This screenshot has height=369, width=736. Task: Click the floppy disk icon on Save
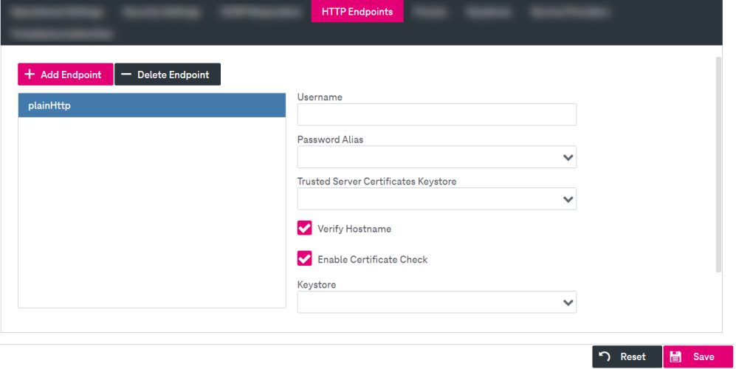[675, 356]
